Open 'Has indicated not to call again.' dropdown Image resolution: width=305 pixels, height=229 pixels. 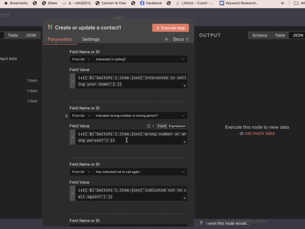pyautogui.click(x=140, y=172)
